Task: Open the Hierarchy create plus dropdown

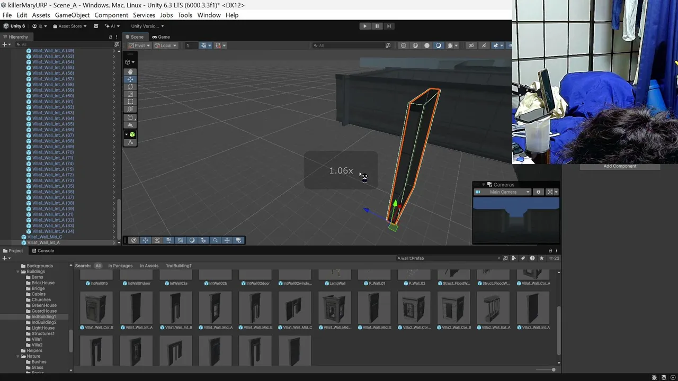Action: 6,44
